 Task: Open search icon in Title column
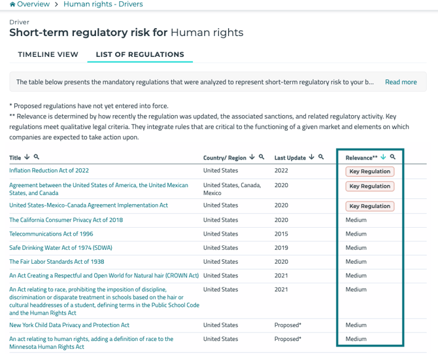37,157
